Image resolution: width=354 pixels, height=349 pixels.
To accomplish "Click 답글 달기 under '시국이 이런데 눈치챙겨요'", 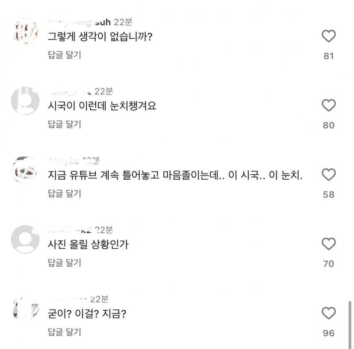I will [65, 124].
